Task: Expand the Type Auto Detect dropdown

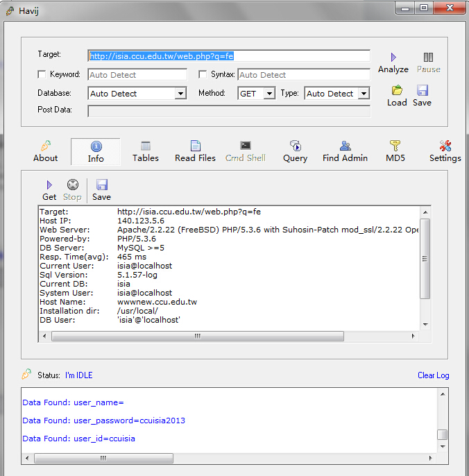Action: (364, 94)
